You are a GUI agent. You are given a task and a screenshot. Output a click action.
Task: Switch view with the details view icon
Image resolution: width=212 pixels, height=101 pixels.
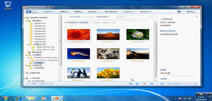(163, 84)
